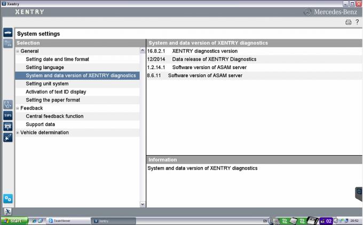363x225 pixels.
Task: Select Setting date and time format
Action: [58, 59]
